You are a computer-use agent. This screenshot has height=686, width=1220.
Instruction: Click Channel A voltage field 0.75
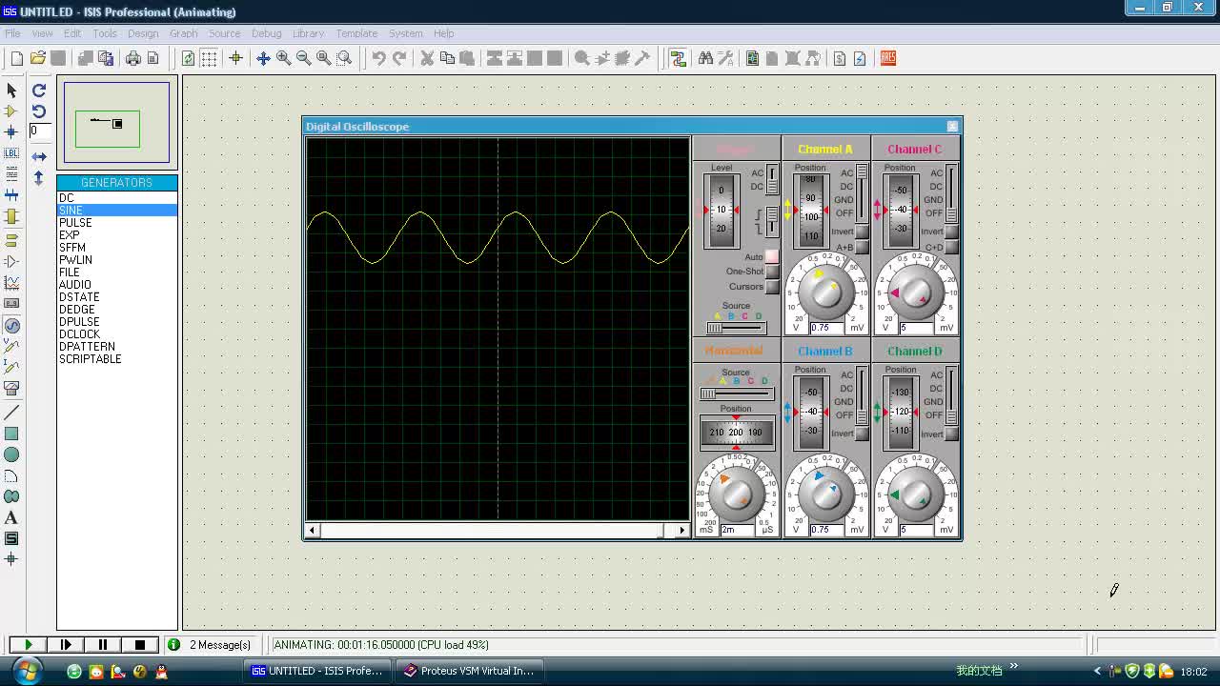tap(827, 328)
